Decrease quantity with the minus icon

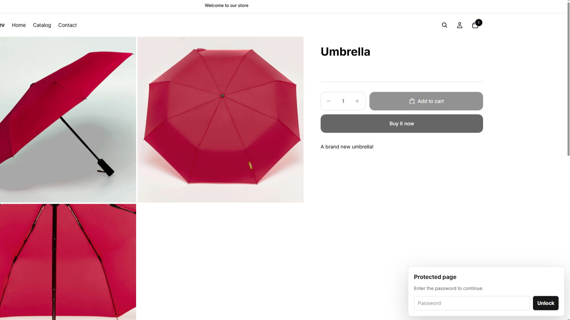point(329,101)
